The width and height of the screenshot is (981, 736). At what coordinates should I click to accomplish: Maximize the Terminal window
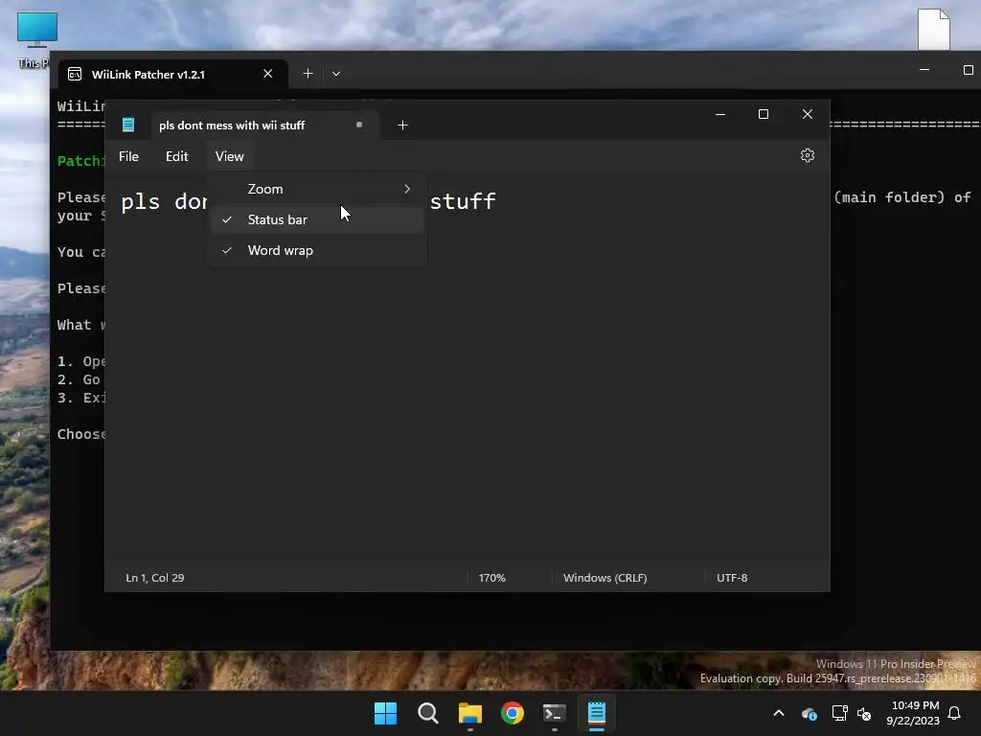click(968, 70)
